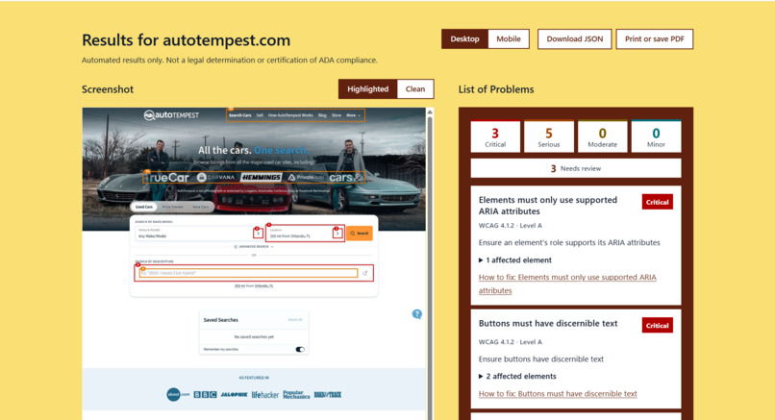
Task: Click the Popular Mechanics logo
Action: click(296, 395)
